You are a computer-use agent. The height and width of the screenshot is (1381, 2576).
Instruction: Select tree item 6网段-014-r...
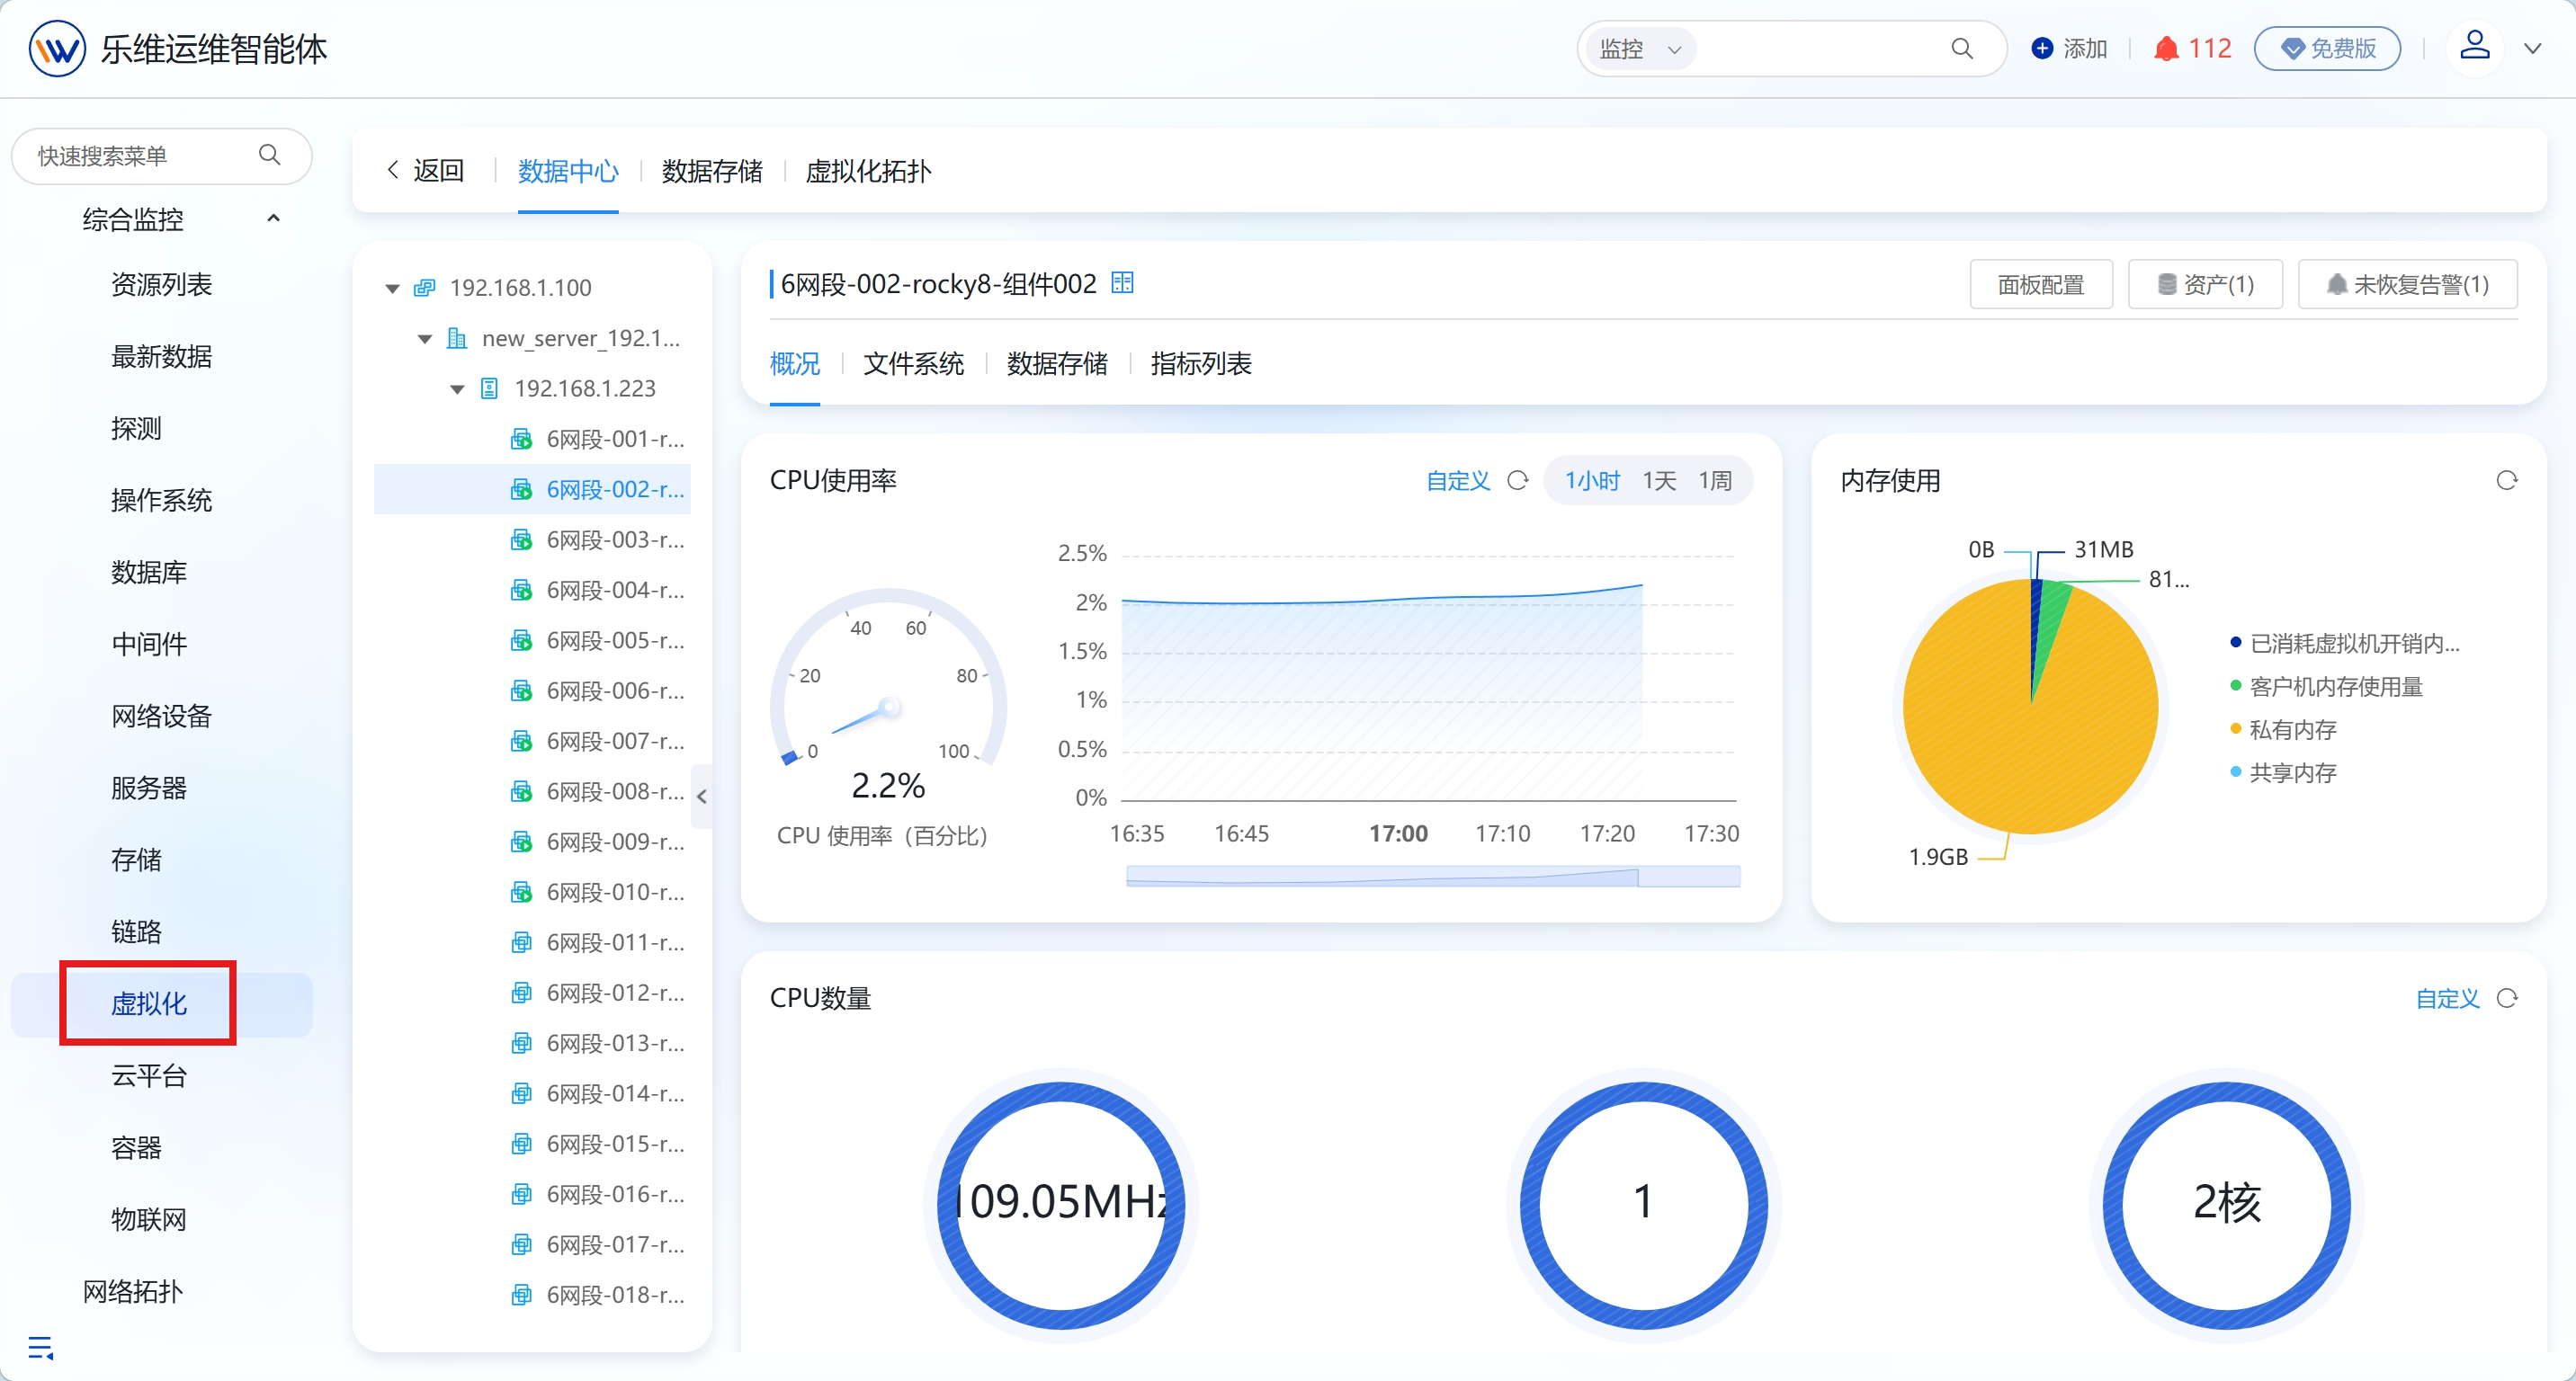pos(532,1093)
